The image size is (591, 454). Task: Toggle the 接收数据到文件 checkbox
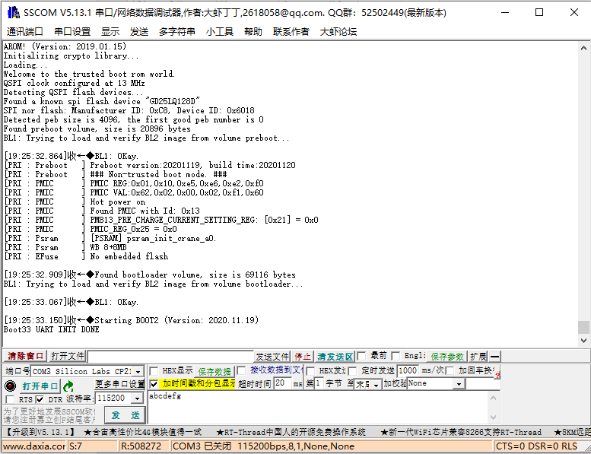[242, 370]
